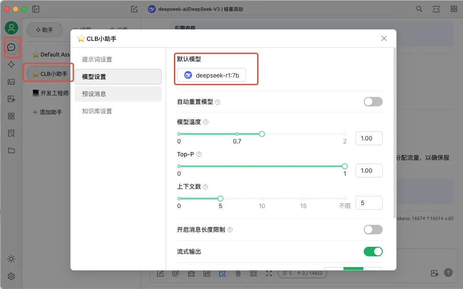Screen dimensions: 463x289
Task: Select the 开发工程师 assistant entry
Action: coord(51,93)
